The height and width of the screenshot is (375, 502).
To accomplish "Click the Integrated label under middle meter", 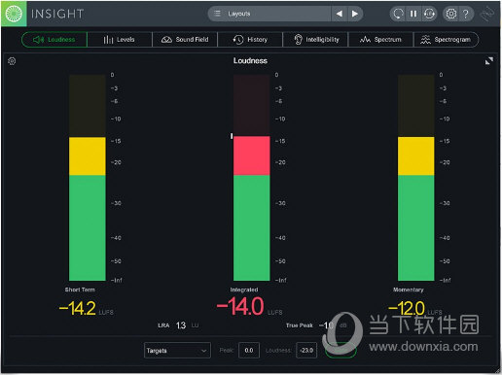I will (244, 290).
